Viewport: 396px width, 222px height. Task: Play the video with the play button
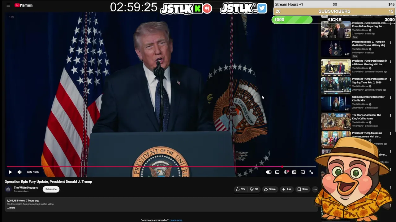[x=10, y=172]
